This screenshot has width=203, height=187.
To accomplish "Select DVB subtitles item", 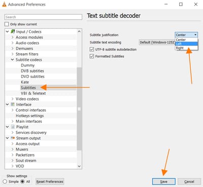I will pos(32,71).
